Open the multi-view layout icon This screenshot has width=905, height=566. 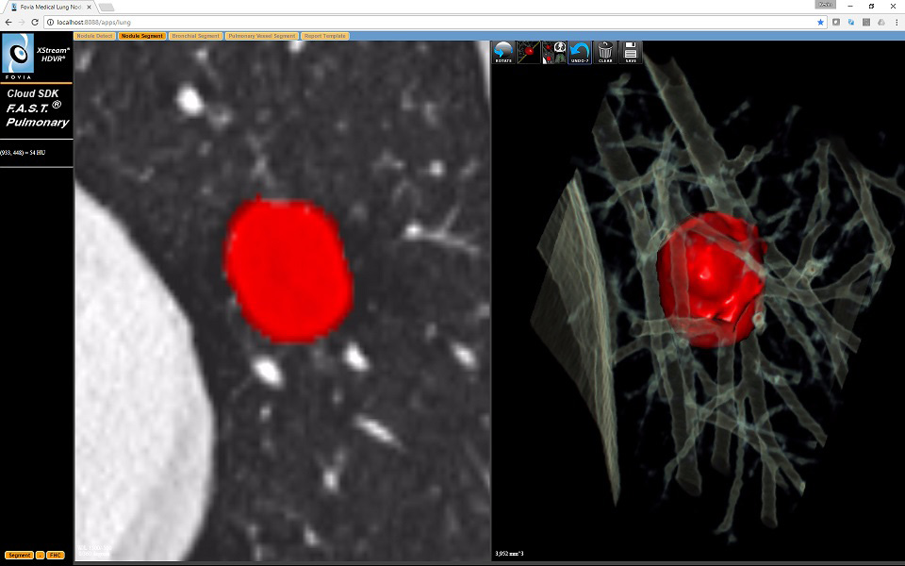tap(554, 53)
